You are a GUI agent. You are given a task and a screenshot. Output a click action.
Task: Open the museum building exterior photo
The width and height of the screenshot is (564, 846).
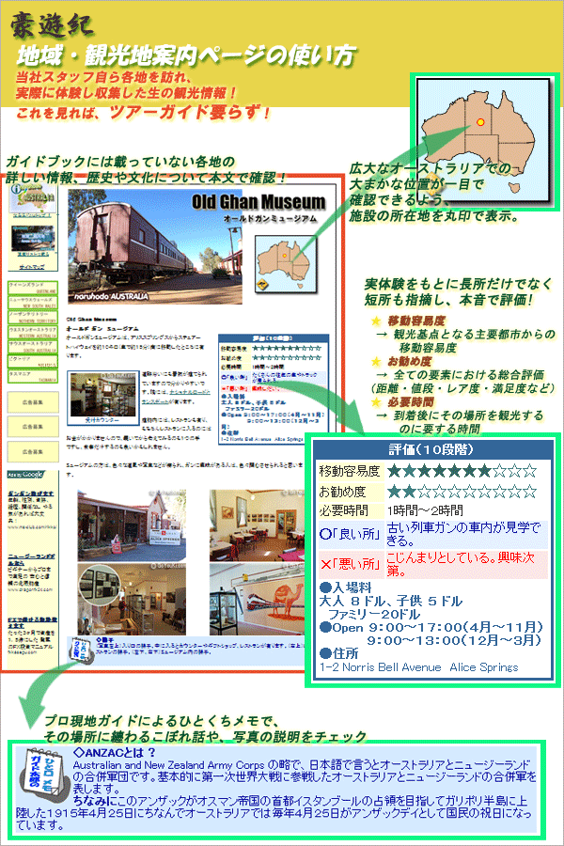[x=132, y=525]
